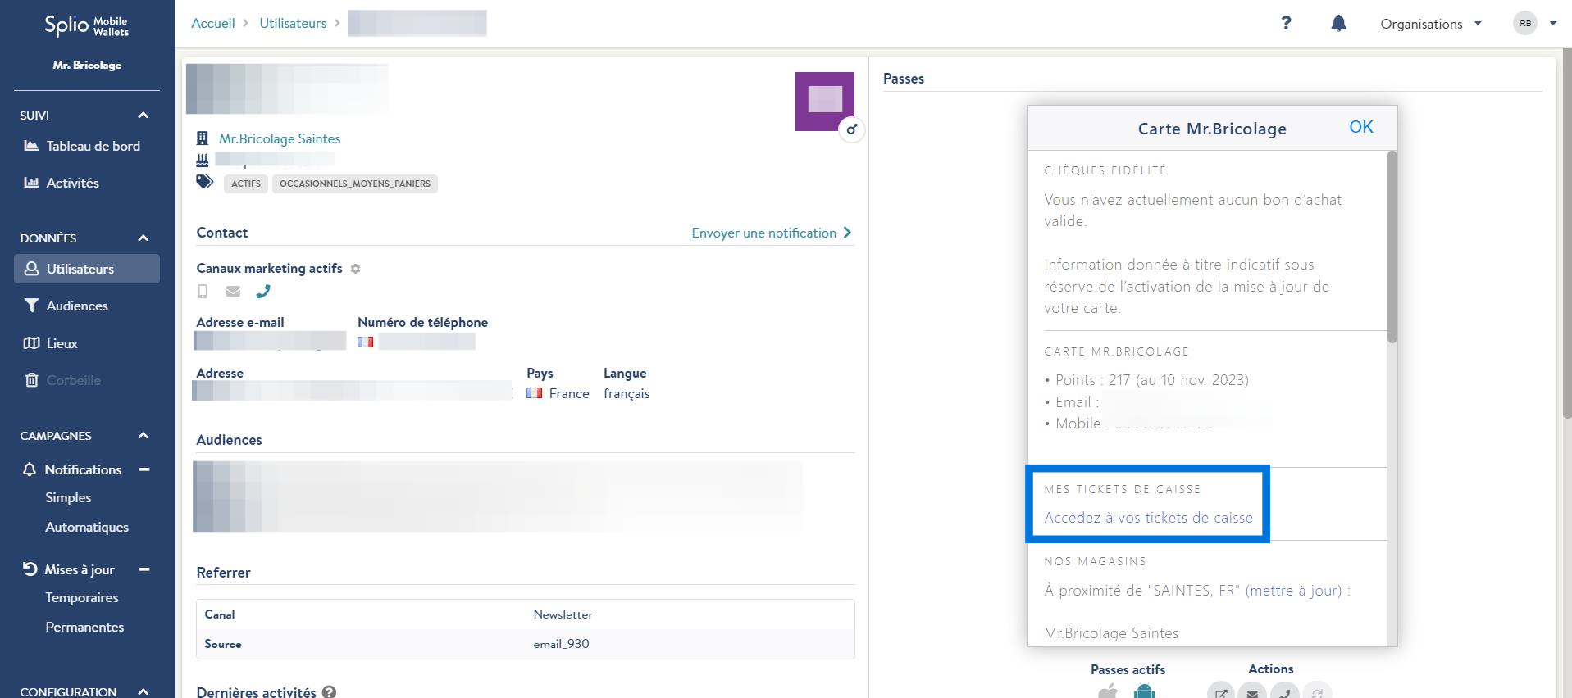Click OK on the Carte Mr.Bricolage pass
1572x698 pixels.
[1361, 127]
